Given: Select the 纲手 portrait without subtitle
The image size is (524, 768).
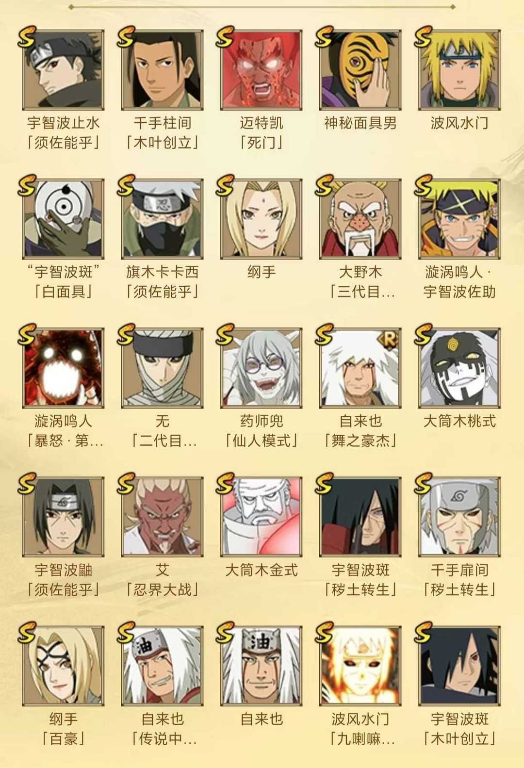Looking at the screenshot, I should click(261, 219).
